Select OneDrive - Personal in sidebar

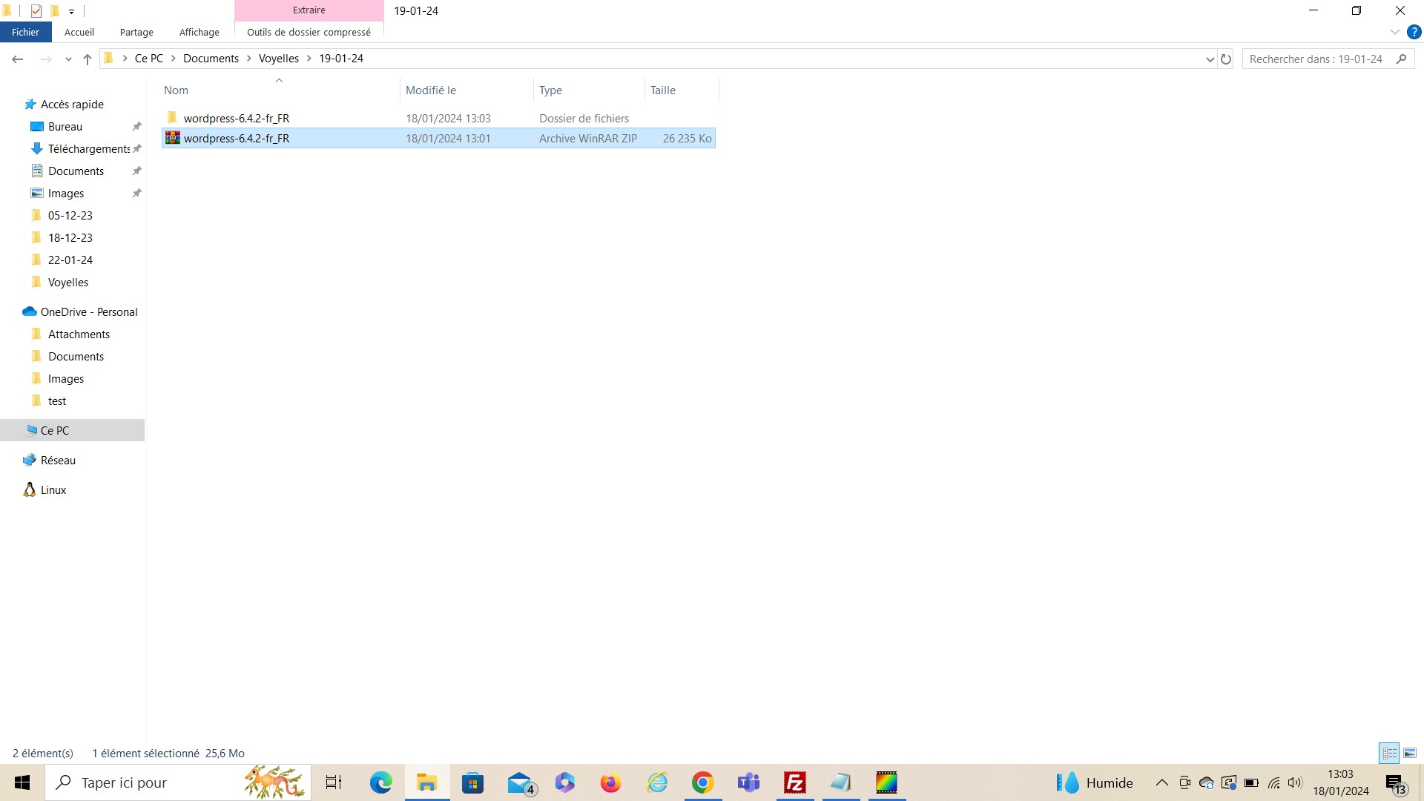(x=89, y=312)
